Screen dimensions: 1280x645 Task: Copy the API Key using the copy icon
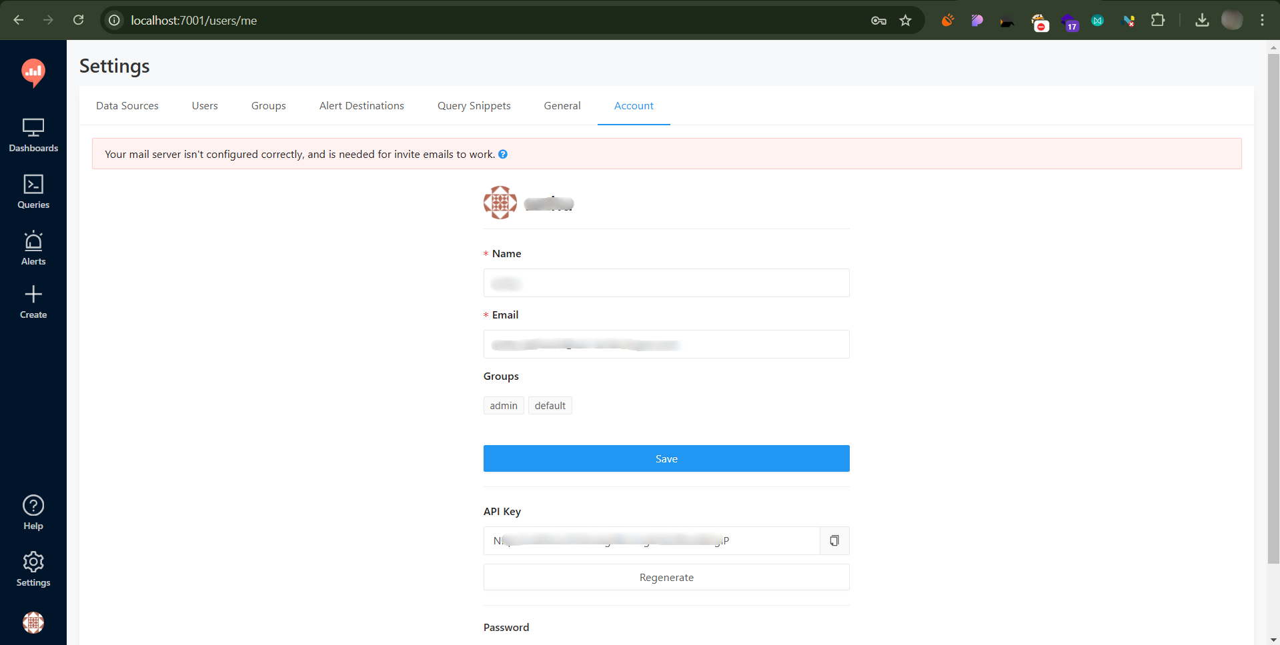[833, 540]
